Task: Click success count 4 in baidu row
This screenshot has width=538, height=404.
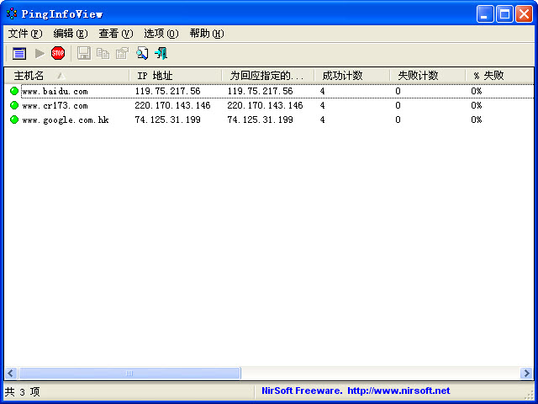Action: tap(322, 91)
